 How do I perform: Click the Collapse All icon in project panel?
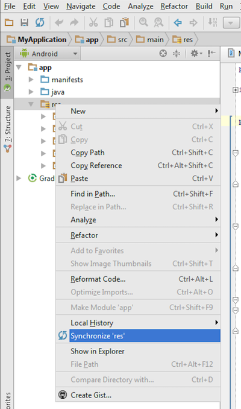[177, 54]
